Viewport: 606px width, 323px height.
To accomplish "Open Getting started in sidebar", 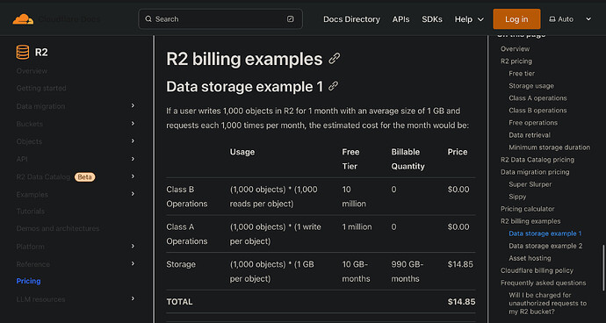I will pos(41,88).
